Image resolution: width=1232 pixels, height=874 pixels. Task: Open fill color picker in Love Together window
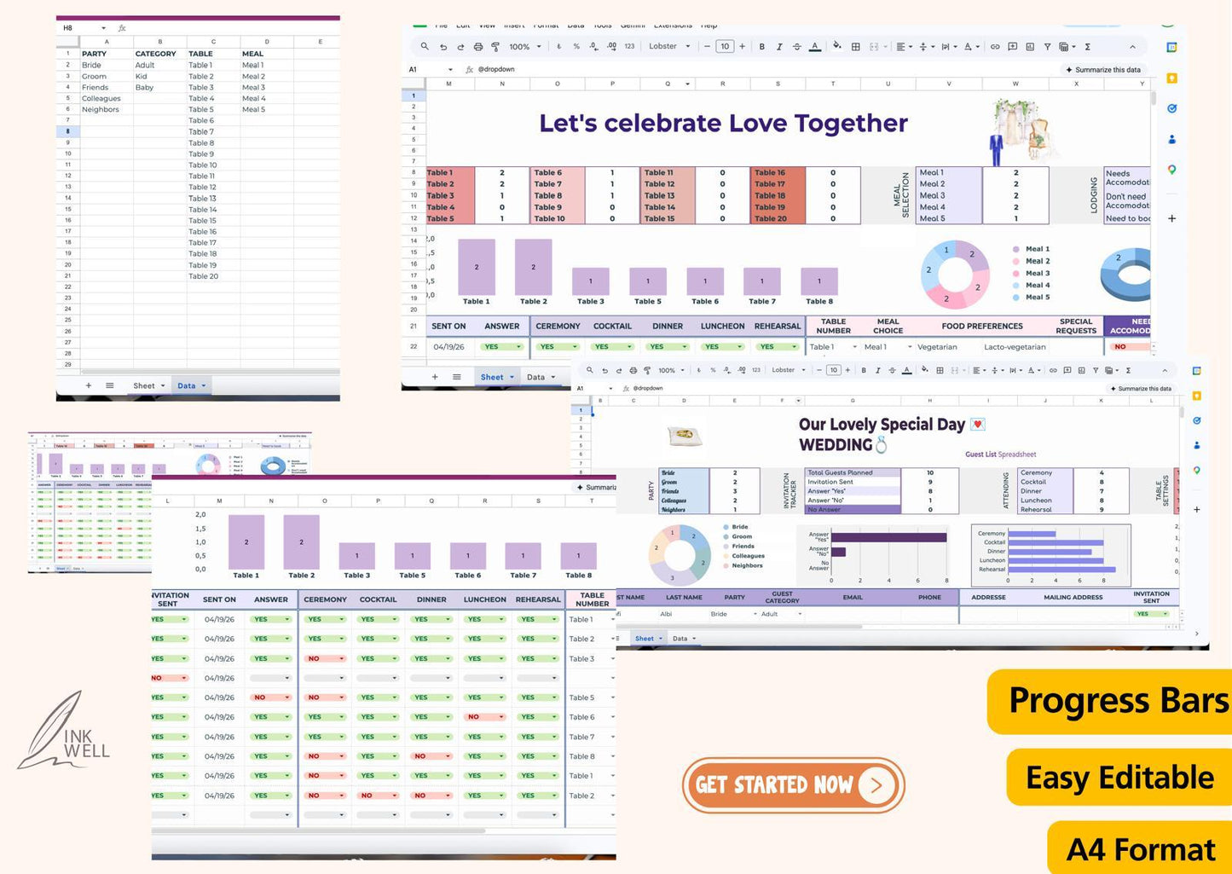point(837,47)
